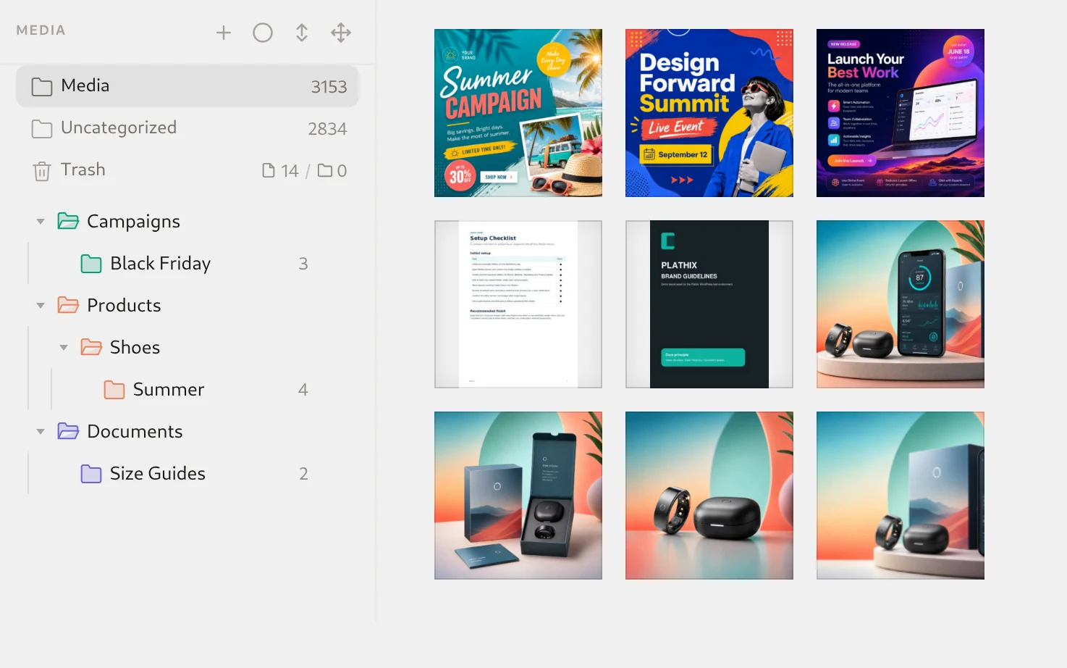The image size is (1067, 668).
Task: Select the Shoes folder
Action: [135, 348]
